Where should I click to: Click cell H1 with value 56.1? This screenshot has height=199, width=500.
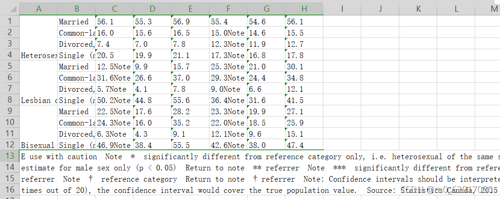[304, 22]
